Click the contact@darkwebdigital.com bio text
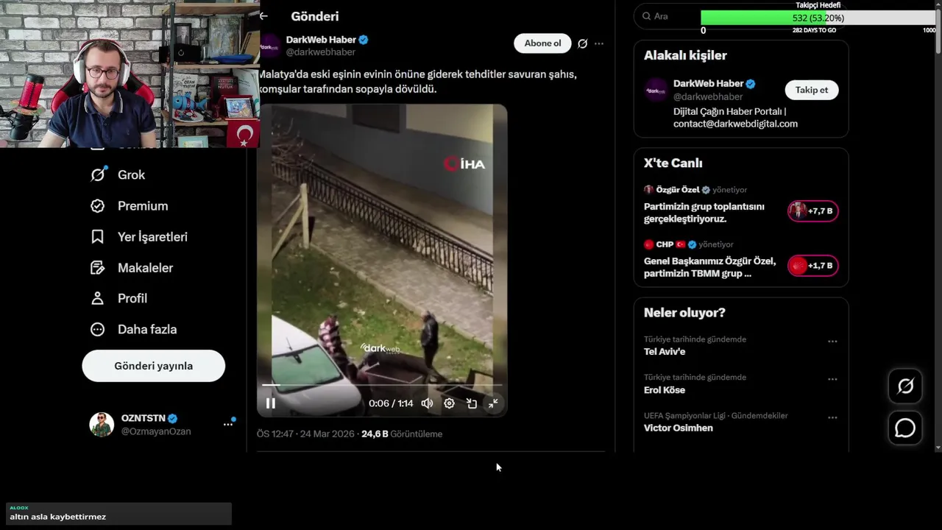 735,124
